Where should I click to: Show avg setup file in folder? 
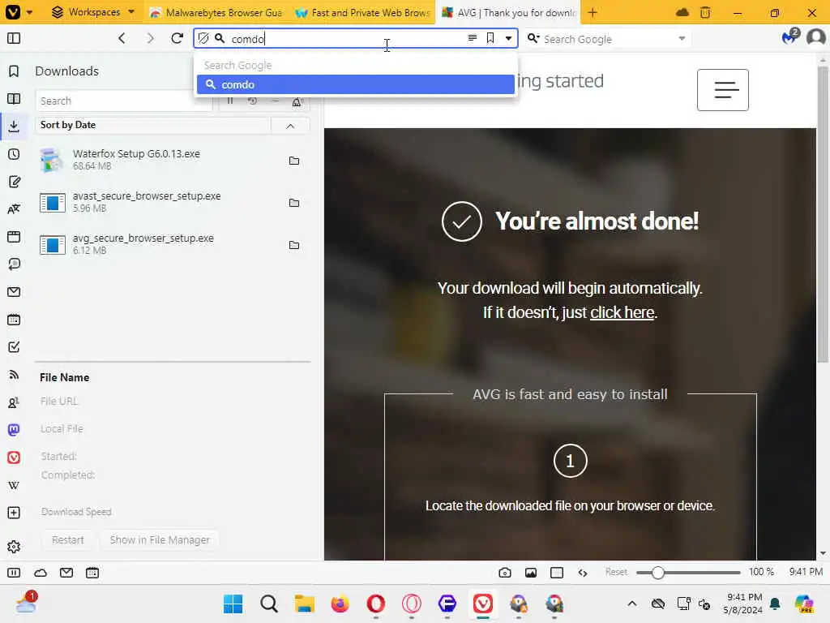[x=294, y=245]
